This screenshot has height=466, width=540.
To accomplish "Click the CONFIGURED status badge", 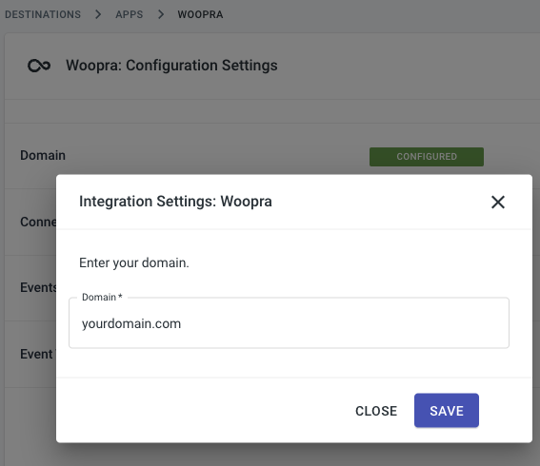I will pyautogui.click(x=427, y=157).
